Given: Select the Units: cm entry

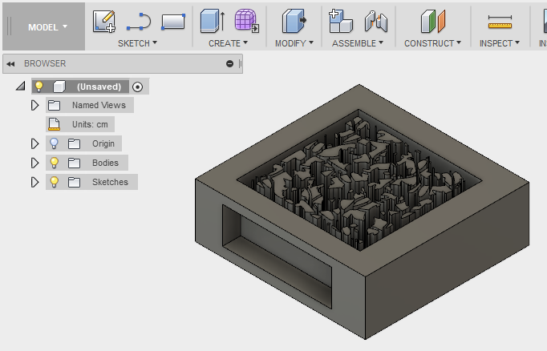Looking at the screenshot, I should pyautogui.click(x=90, y=124).
